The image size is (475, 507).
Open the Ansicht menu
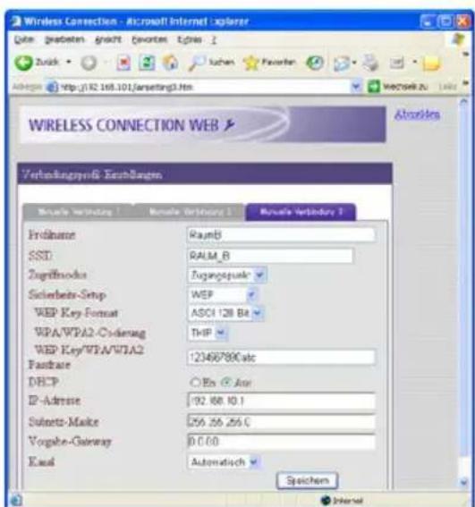click(107, 39)
